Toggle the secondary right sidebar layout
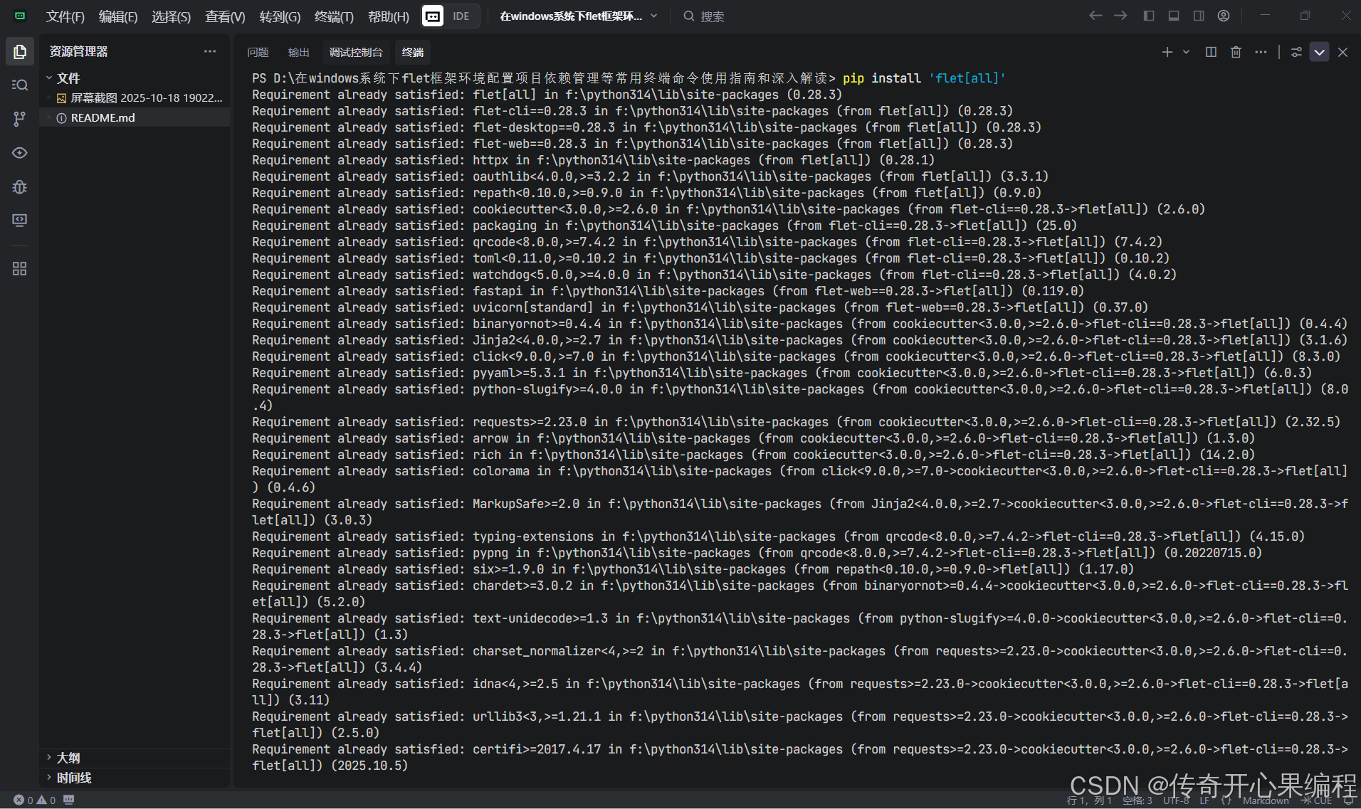 click(1199, 16)
